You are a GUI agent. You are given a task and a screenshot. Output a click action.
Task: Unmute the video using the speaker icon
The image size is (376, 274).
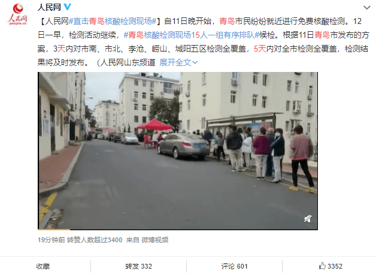click(308, 218)
